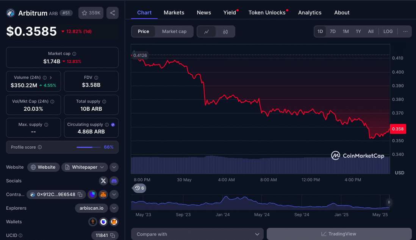
Task: Set chart range to All
Action: (x=371, y=31)
